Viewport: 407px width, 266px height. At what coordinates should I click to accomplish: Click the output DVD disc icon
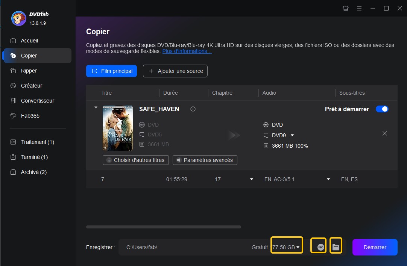[x=266, y=125]
